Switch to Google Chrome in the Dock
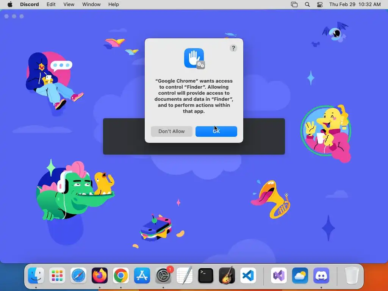This screenshot has width=388, height=291. click(x=121, y=275)
